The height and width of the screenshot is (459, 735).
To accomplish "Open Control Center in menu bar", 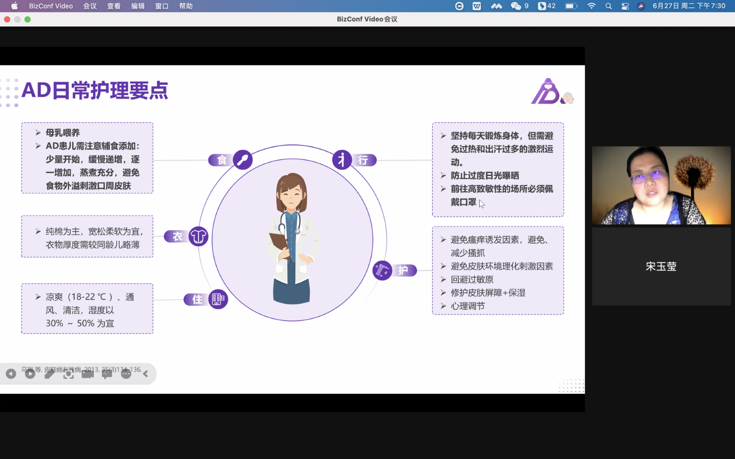I will coord(625,6).
